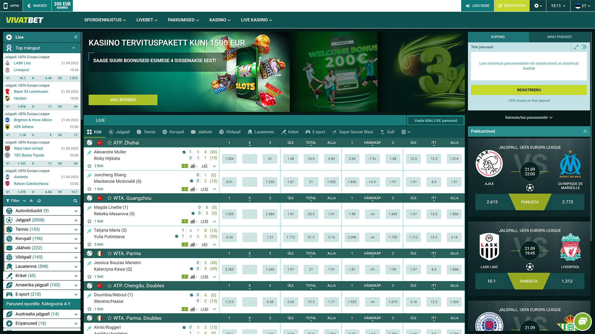This screenshot has width=595, height=334.
Task: Open the more sports list icon after Golf
Action: [406, 132]
